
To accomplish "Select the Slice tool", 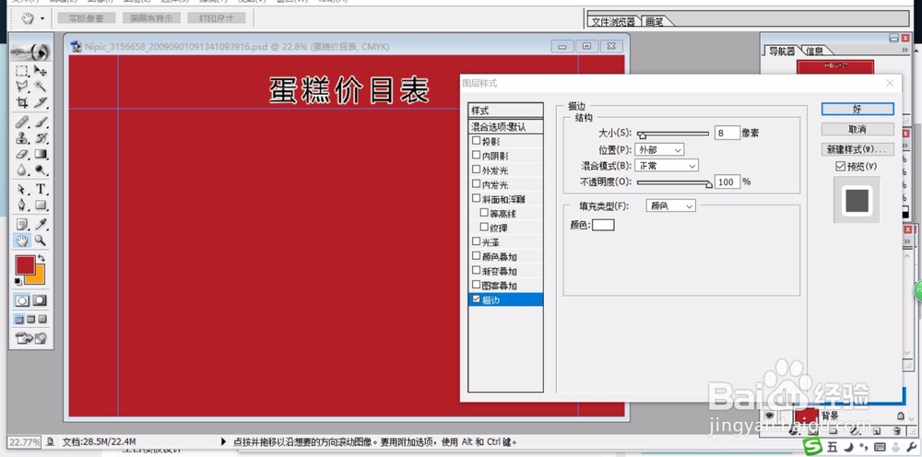I will tap(40, 102).
